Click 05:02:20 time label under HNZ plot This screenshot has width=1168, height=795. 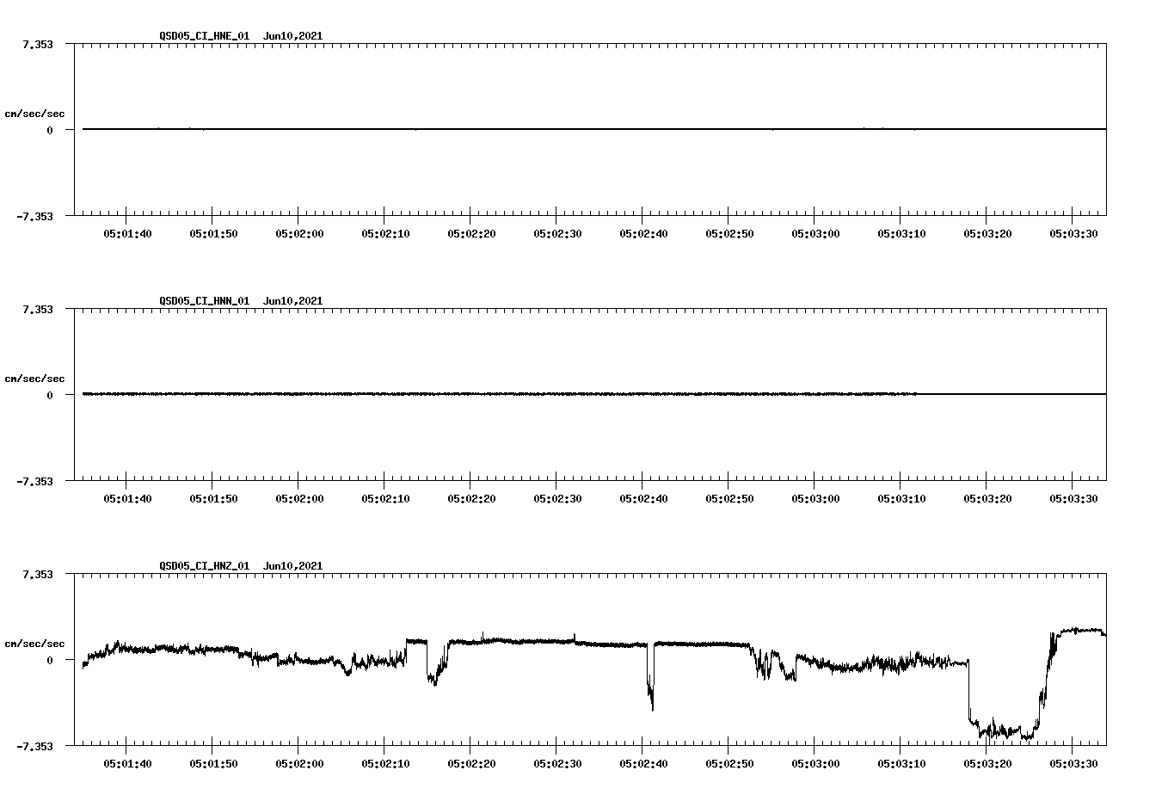point(471,763)
